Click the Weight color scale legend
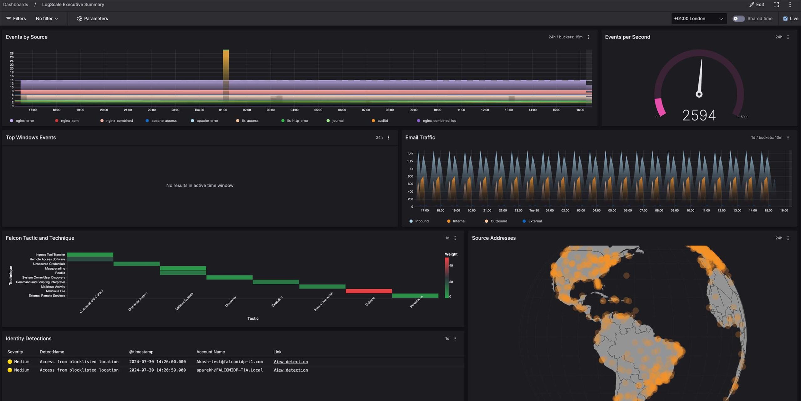 pyautogui.click(x=447, y=278)
